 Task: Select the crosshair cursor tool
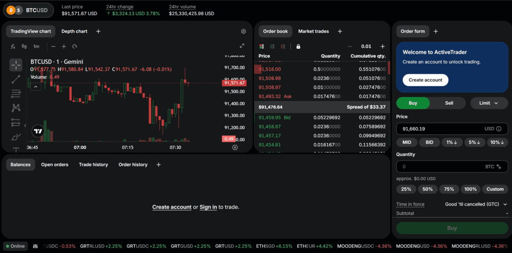(x=16, y=65)
